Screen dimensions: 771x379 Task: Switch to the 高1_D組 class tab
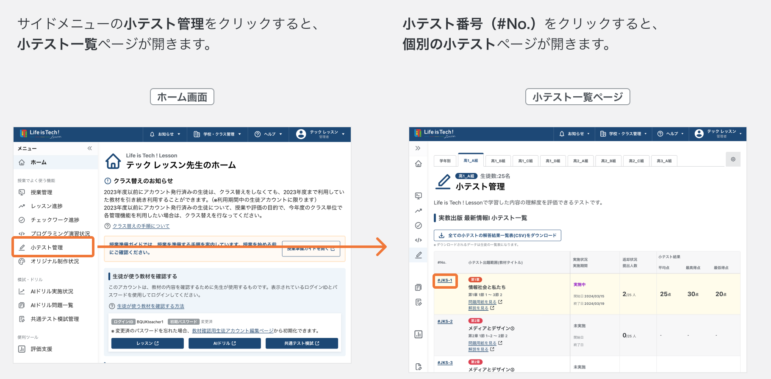[x=553, y=161]
